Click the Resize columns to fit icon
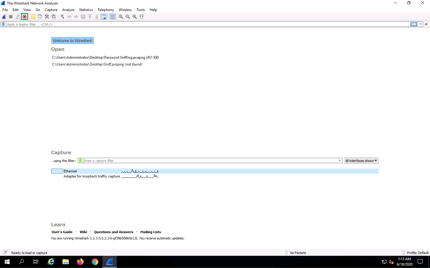This screenshot has height=268, width=430. click(142, 17)
